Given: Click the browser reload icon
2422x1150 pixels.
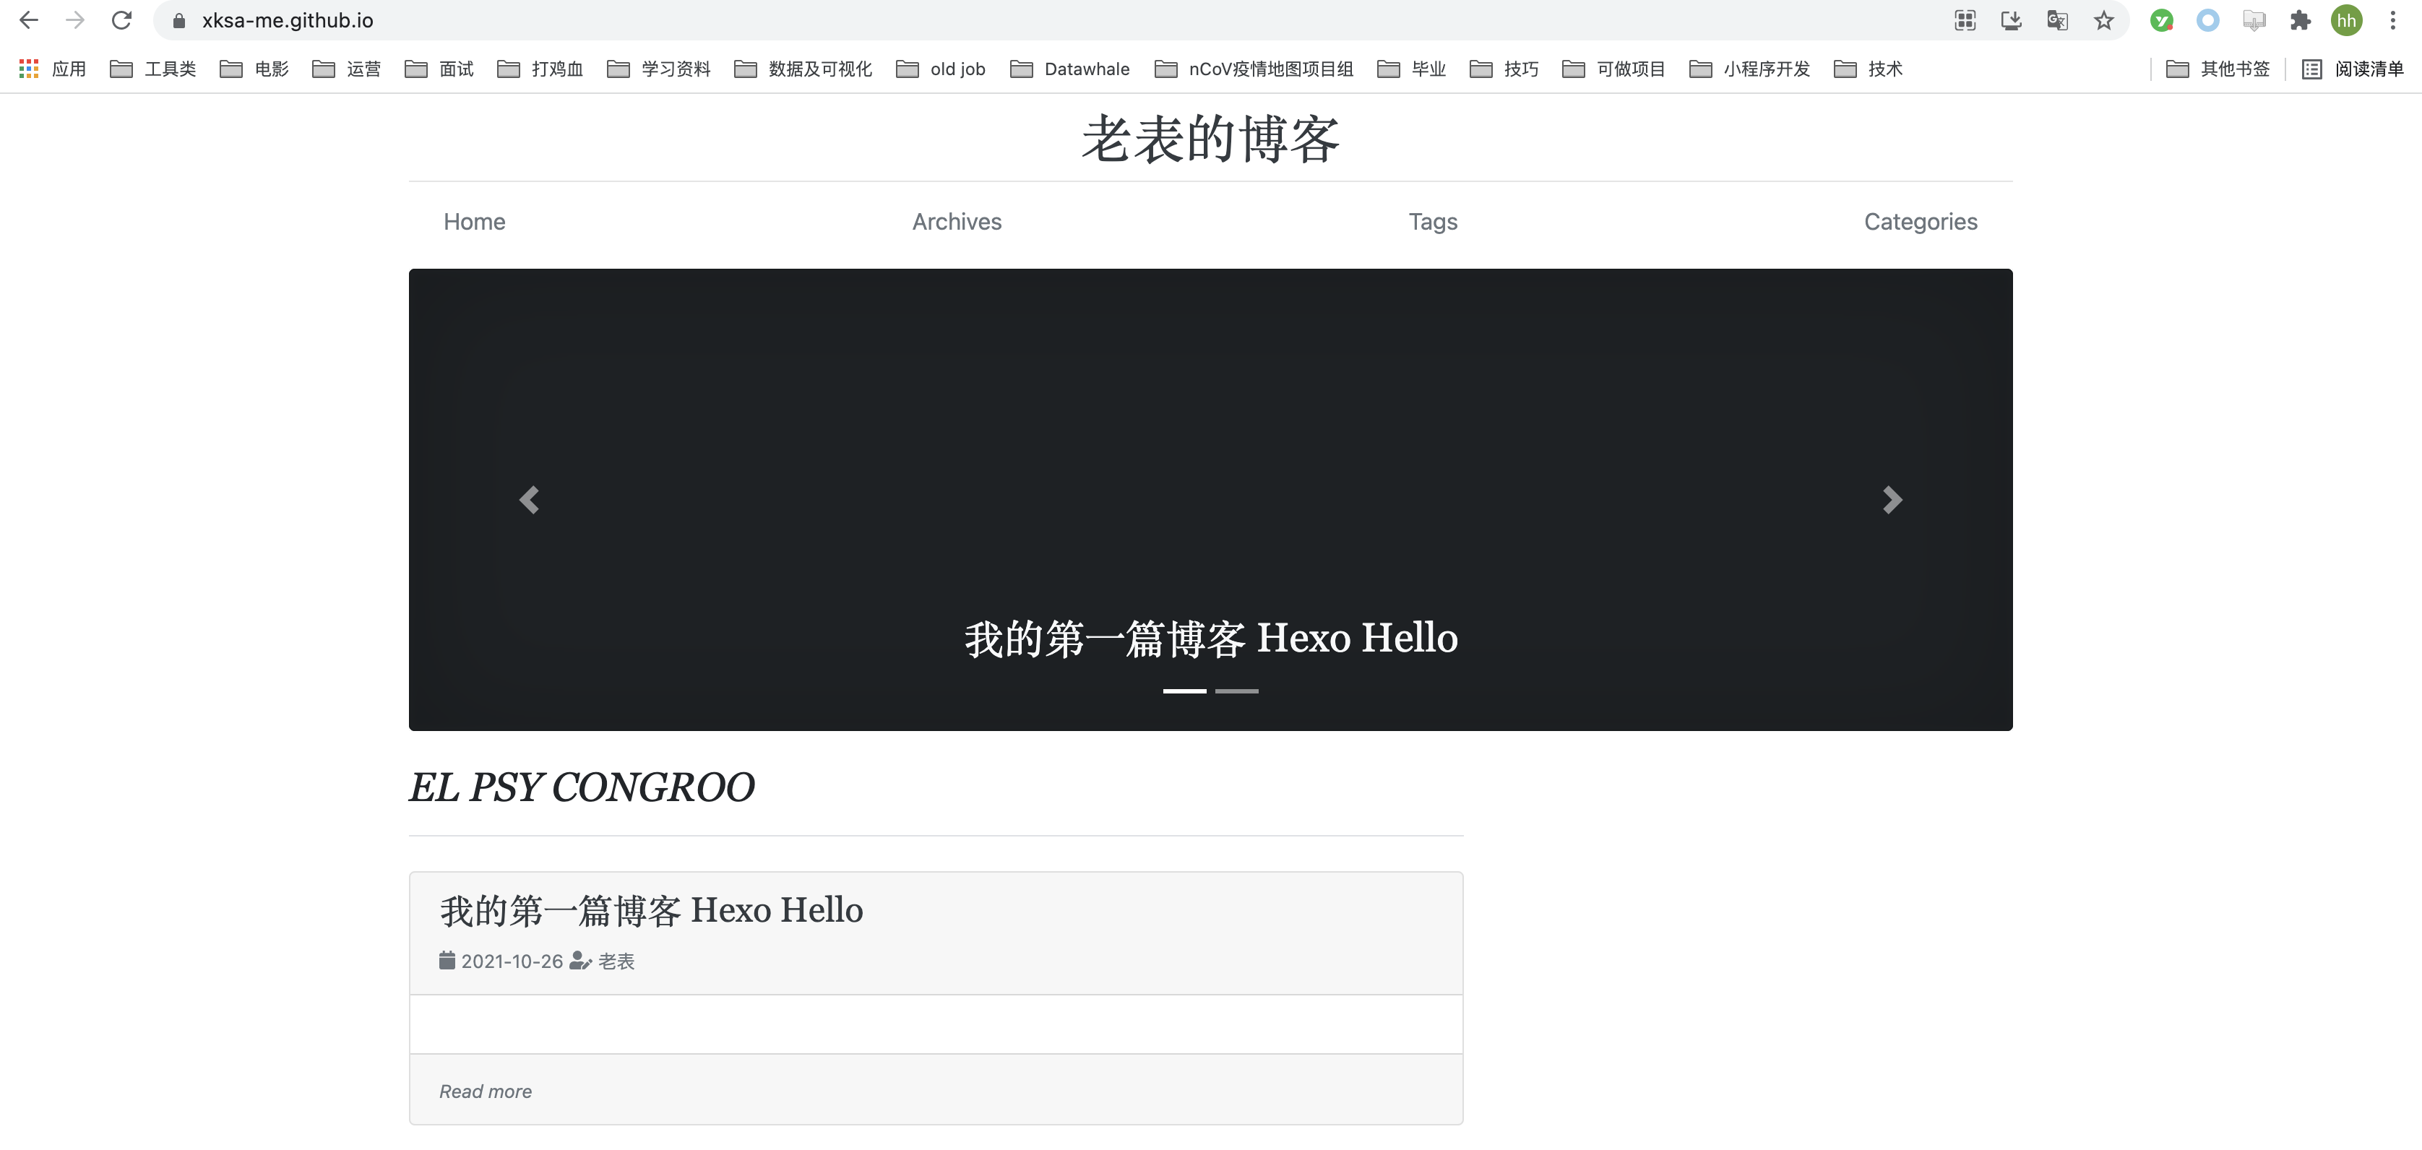Looking at the screenshot, I should coord(121,20).
